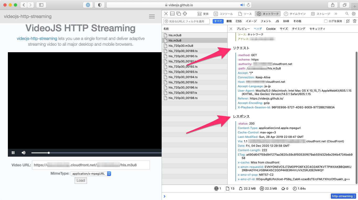Filter network by イメージ
Image resolution: width=358 pixels, height=200 pixels.
click(251, 21)
